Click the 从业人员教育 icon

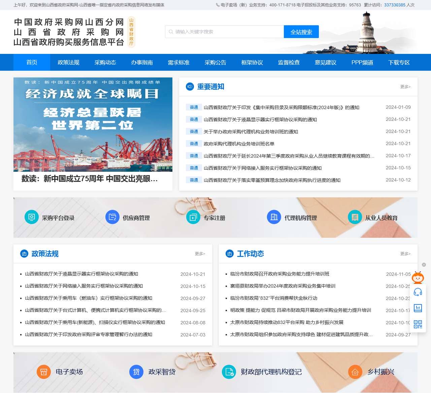click(x=355, y=217)
